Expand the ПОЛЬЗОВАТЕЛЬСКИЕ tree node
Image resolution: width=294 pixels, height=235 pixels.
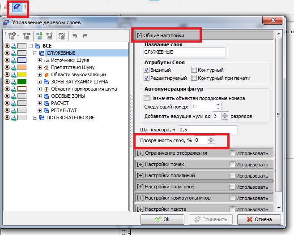[x=35, y=117]
